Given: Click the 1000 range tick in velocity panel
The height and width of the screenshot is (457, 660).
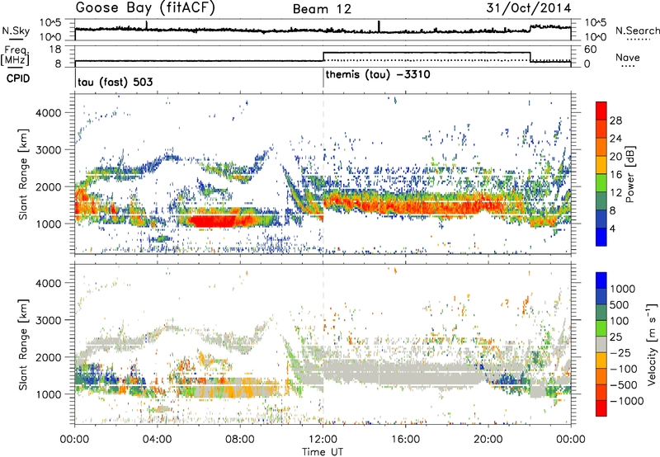Looking at the screenshot, I should (x=50, y=393).
